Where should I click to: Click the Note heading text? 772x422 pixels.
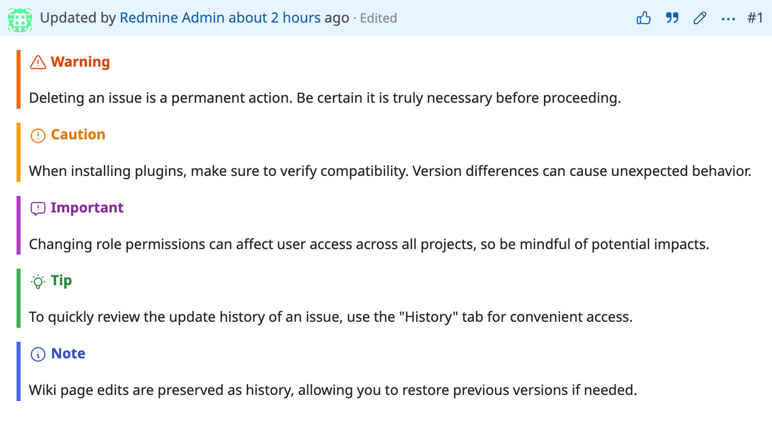pos(68,353)
